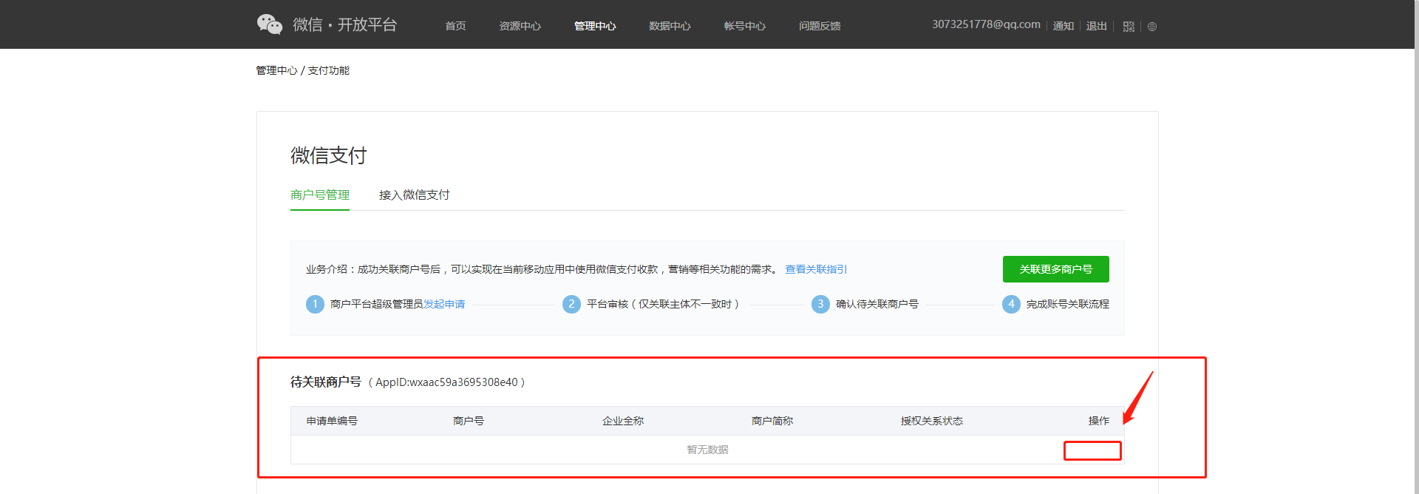Go to 首页 in top navigation
This screenshot has width=1419, height=494.
pos(455,26)
